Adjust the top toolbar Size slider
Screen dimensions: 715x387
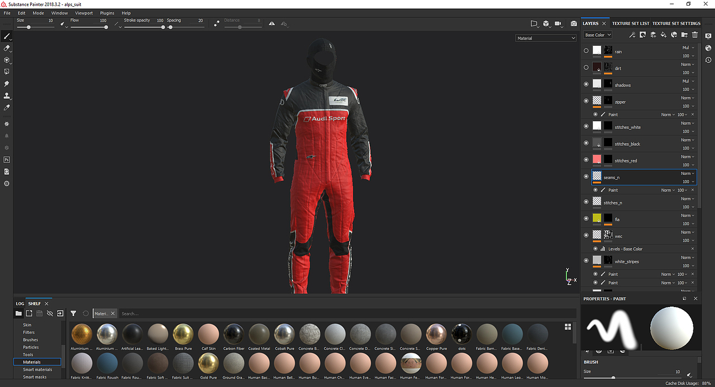point(35,27)
